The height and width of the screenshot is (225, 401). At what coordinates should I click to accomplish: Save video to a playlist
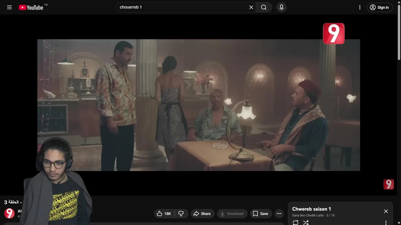(x=261, y=213)
